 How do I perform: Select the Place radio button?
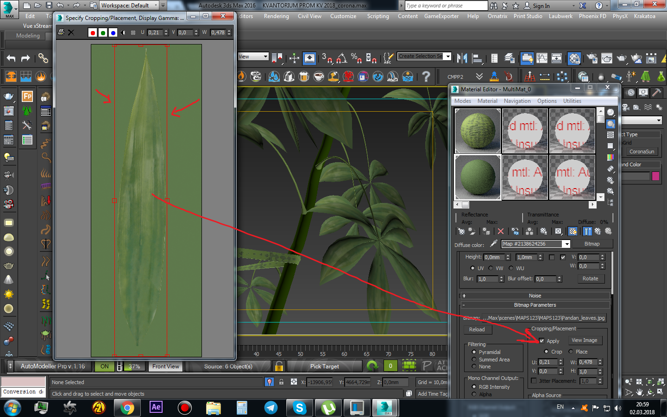coord(571,352)
